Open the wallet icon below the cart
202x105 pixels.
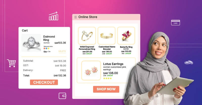click(62, 96)
